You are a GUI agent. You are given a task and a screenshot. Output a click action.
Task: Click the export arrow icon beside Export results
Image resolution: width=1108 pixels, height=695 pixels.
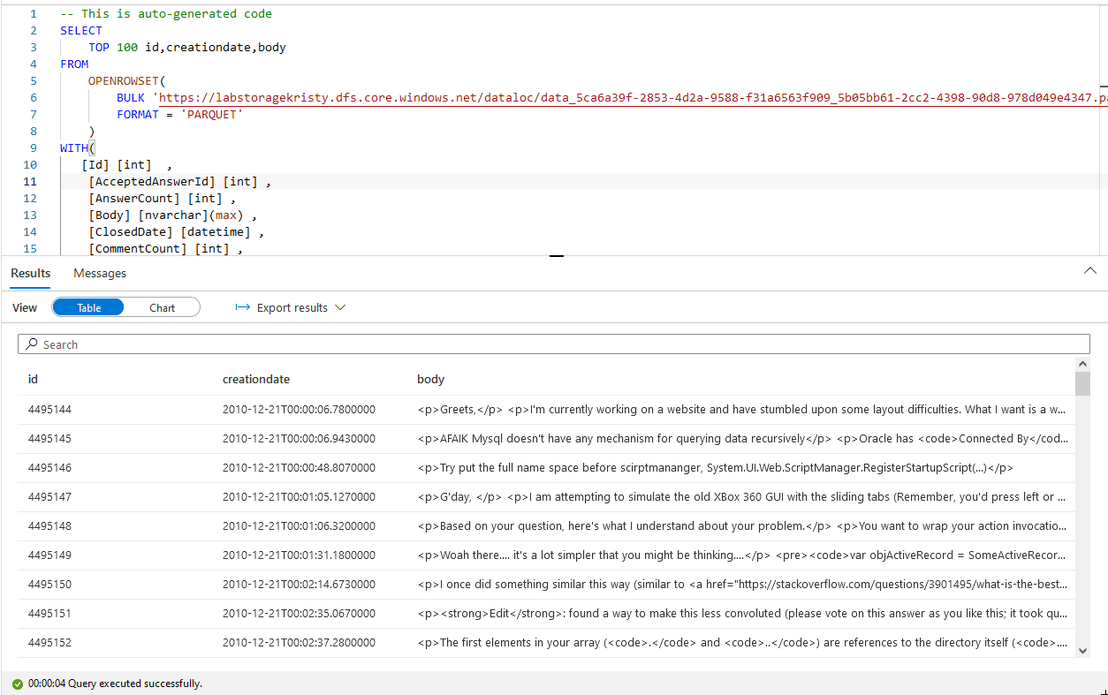tap(242, 307)
